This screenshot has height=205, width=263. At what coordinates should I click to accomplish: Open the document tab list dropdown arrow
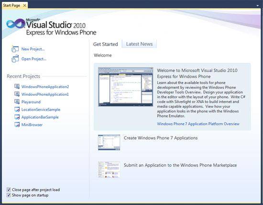click(258, 6)
